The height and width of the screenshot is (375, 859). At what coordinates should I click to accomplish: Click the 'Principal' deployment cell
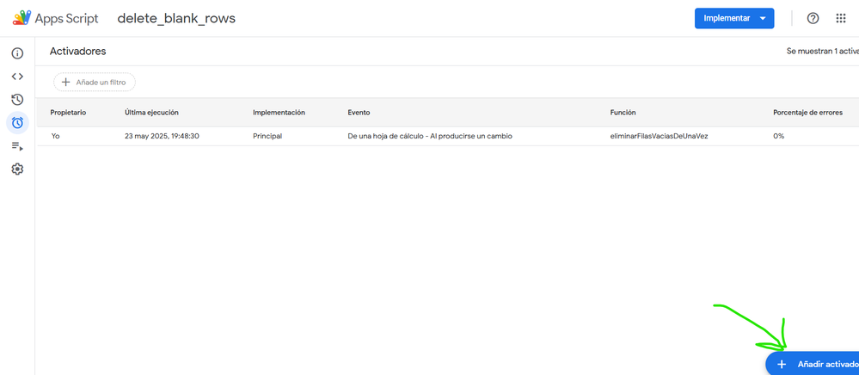click(267, 136)
